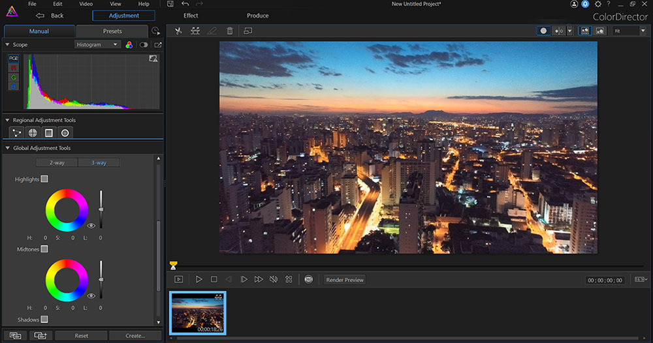Enable the Shadows checkbox
The height and width of the screenshot is (343, 653).
point(44,320)
